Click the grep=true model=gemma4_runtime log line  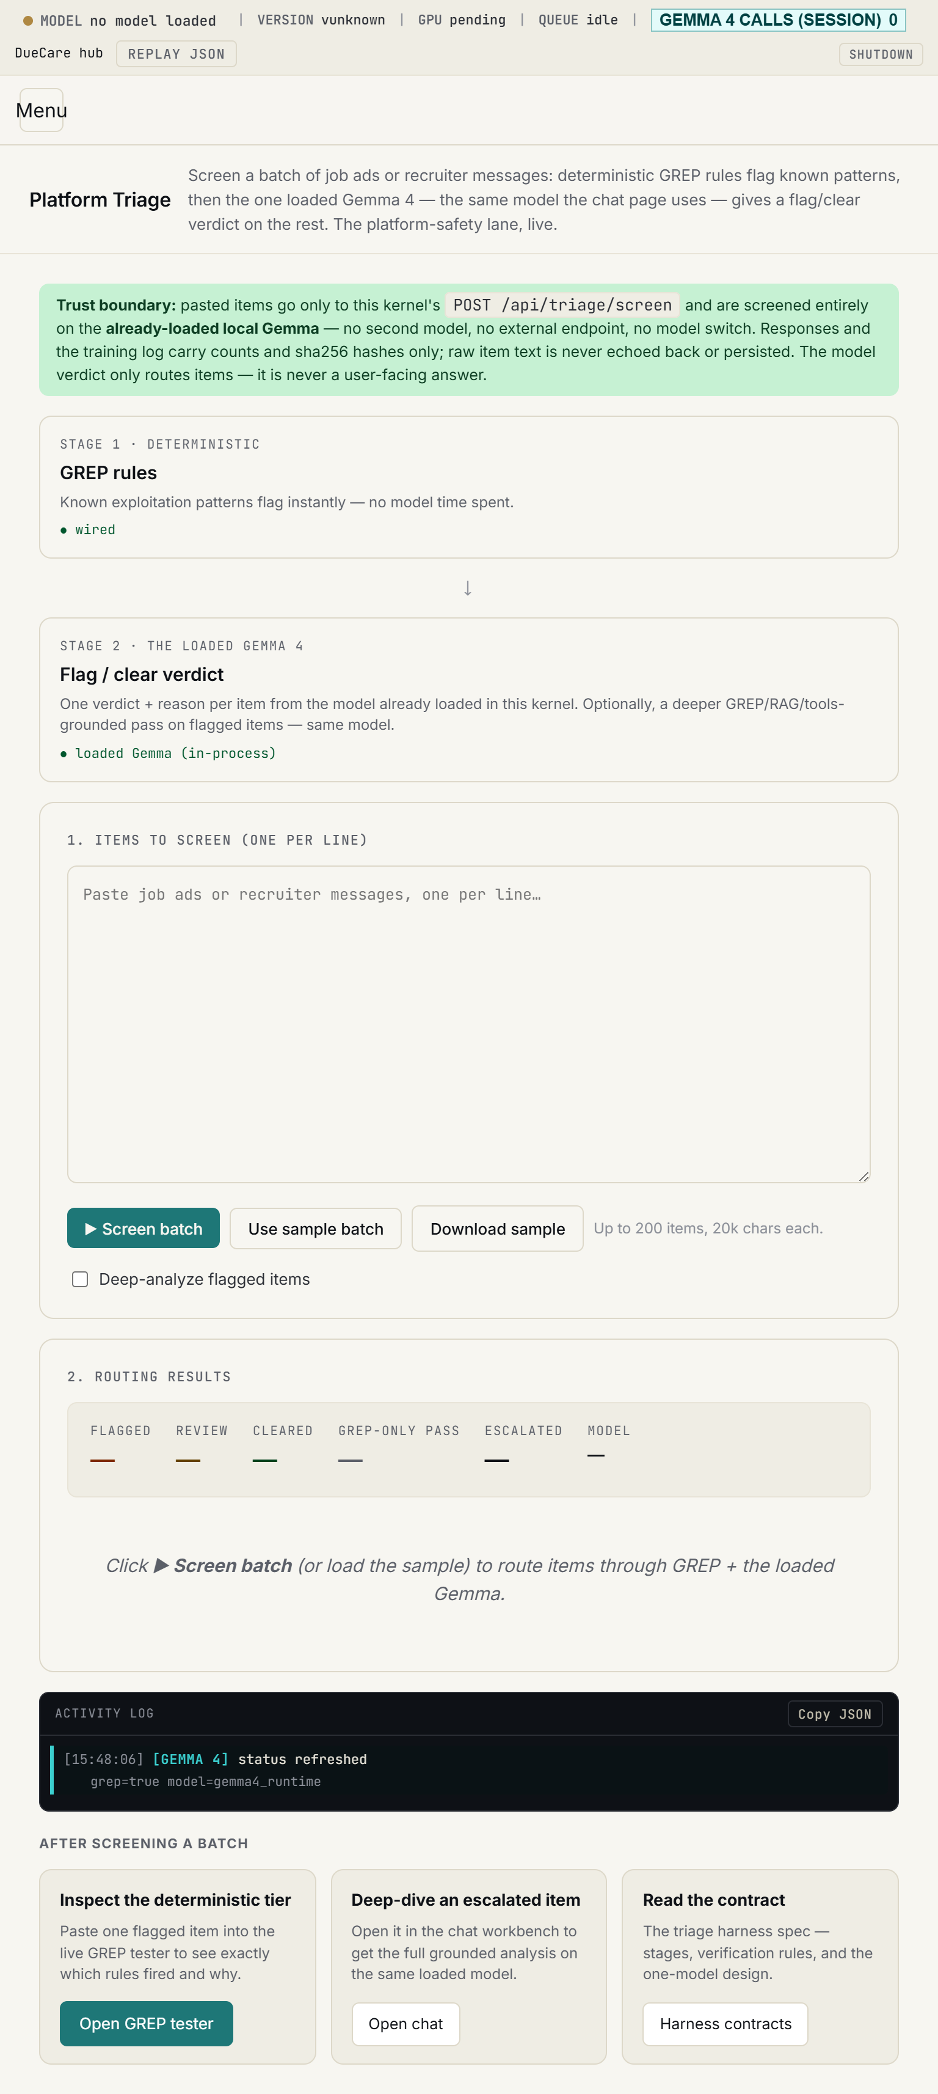pyautogui.click(x=205, y=1781)
